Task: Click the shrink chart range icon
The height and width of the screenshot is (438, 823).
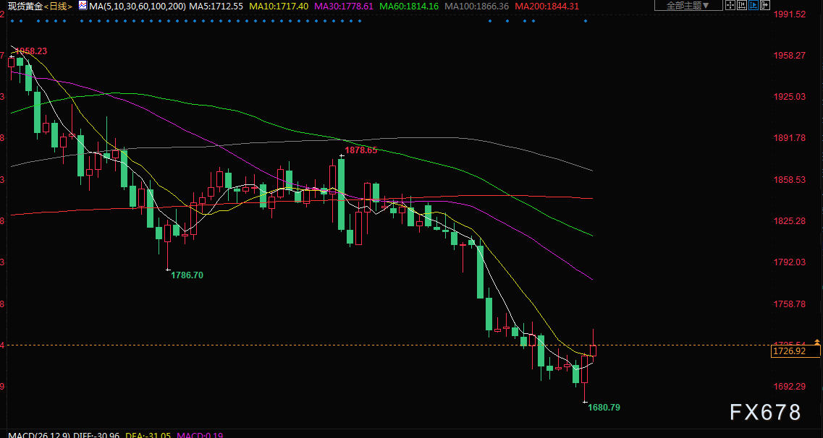Action: point(742,5)
